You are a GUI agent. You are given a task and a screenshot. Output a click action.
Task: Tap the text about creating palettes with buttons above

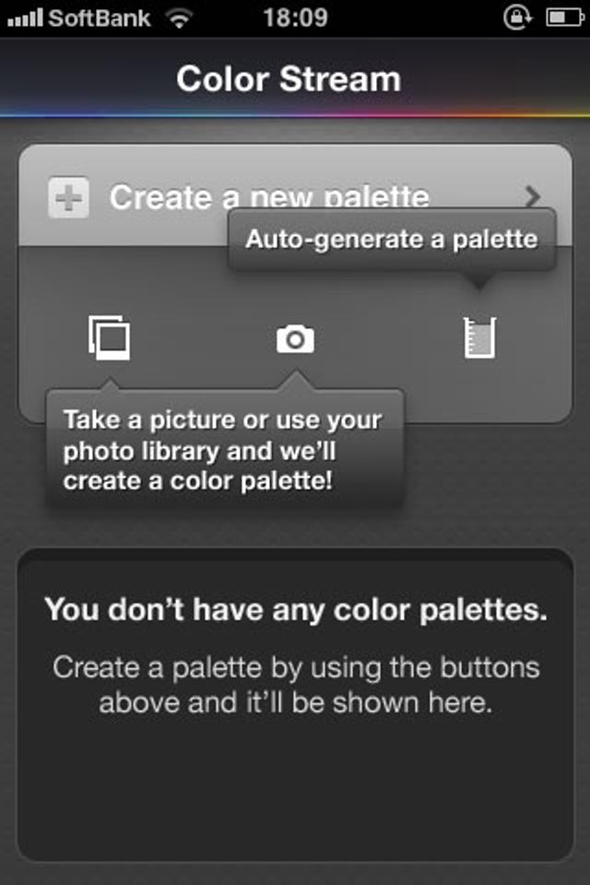click(x=295, y=684)
